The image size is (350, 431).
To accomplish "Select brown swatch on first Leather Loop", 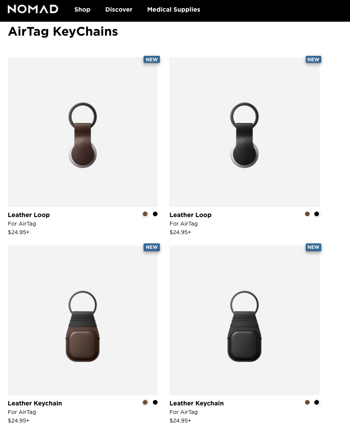I will [x=145, y=214].
